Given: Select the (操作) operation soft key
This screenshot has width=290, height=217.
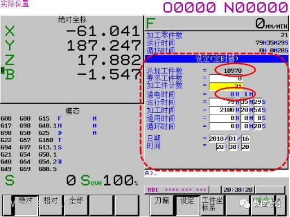Looking at the screenshot, I should coord(263,205).
